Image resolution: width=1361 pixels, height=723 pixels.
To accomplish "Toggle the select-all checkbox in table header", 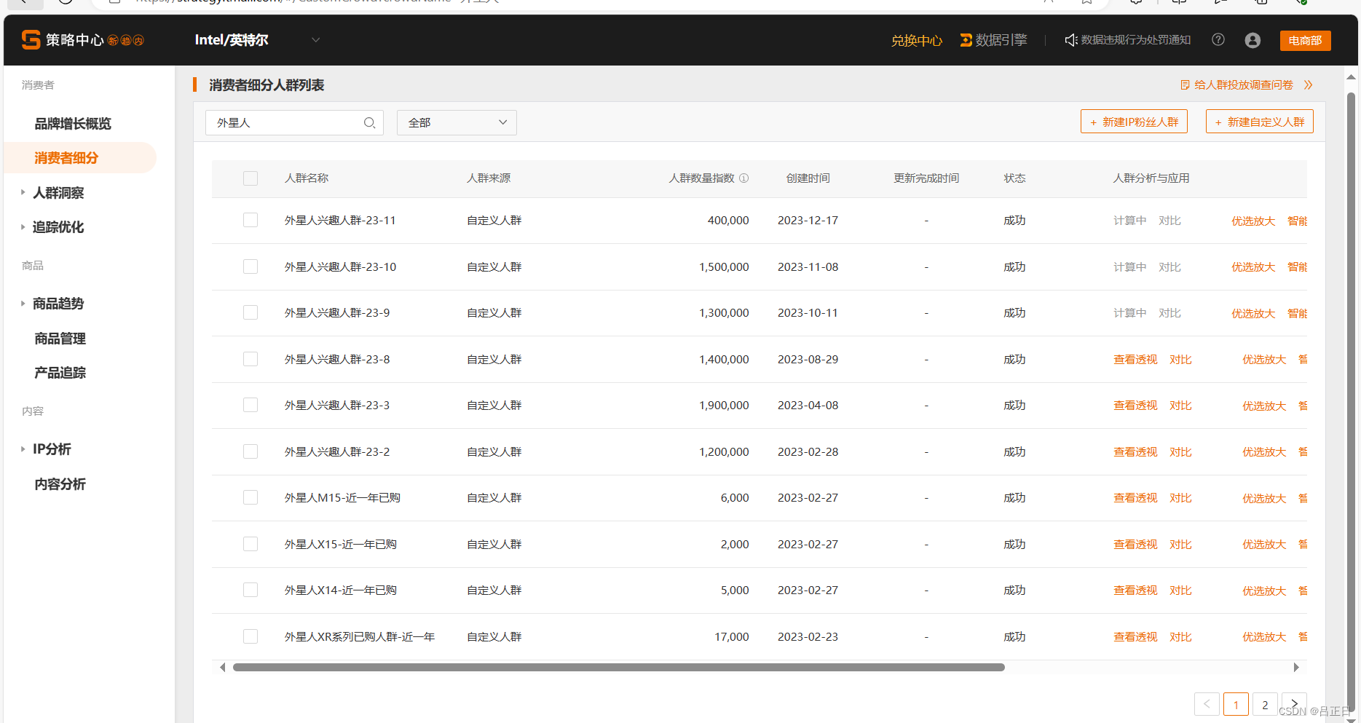I will coord(250,178).
